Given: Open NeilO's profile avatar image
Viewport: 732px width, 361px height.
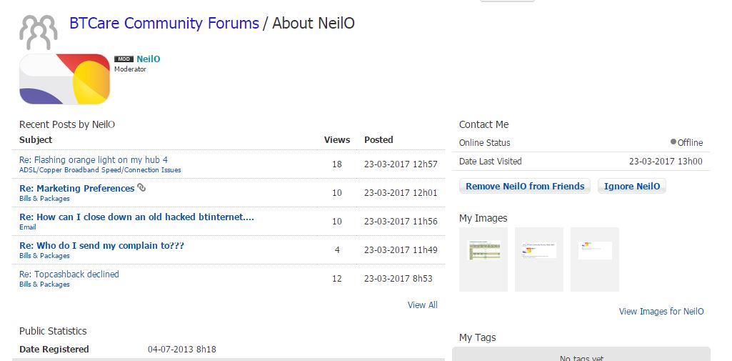Looking at the screenshot, I should 64,79.
